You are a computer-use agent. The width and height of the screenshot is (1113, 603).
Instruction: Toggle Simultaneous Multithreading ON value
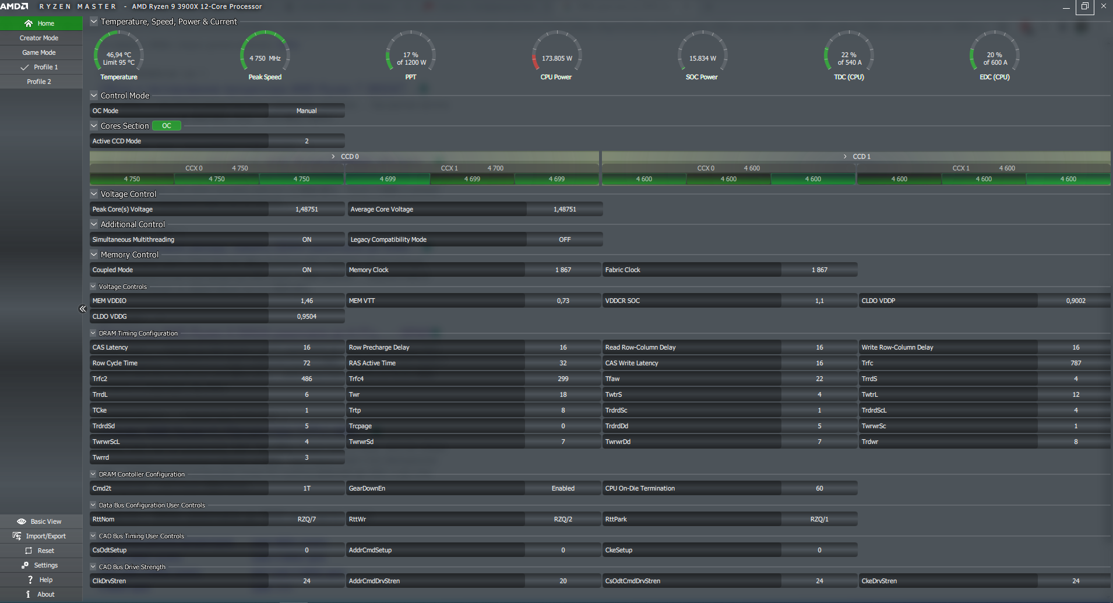tap(307, 239)
